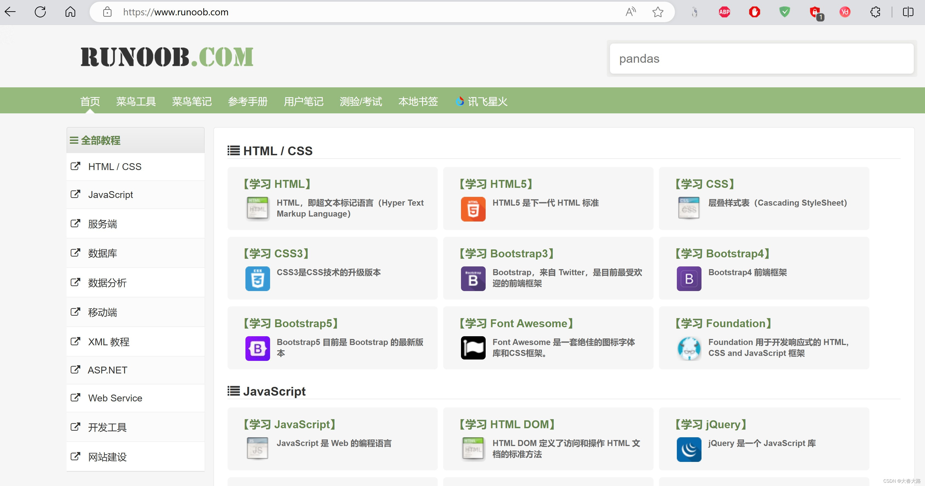Add page to favorites with star icon
Image resolution: width=925 pixels, height=486 pixels.
[x=657, y=12]
